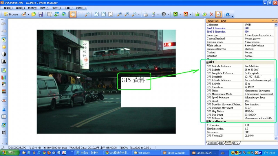Select the Hand scroll tool
278x156 pixels.
coord(73,14)
